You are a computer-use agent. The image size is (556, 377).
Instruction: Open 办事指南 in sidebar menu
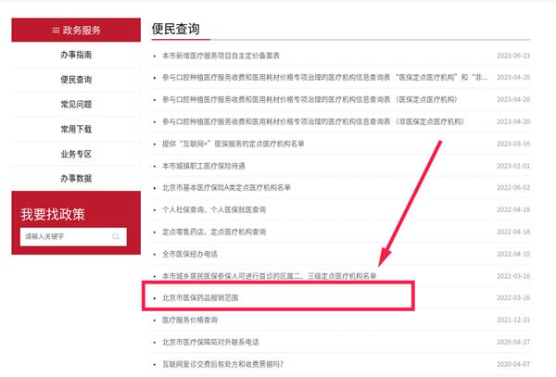[x=76, y=55]
